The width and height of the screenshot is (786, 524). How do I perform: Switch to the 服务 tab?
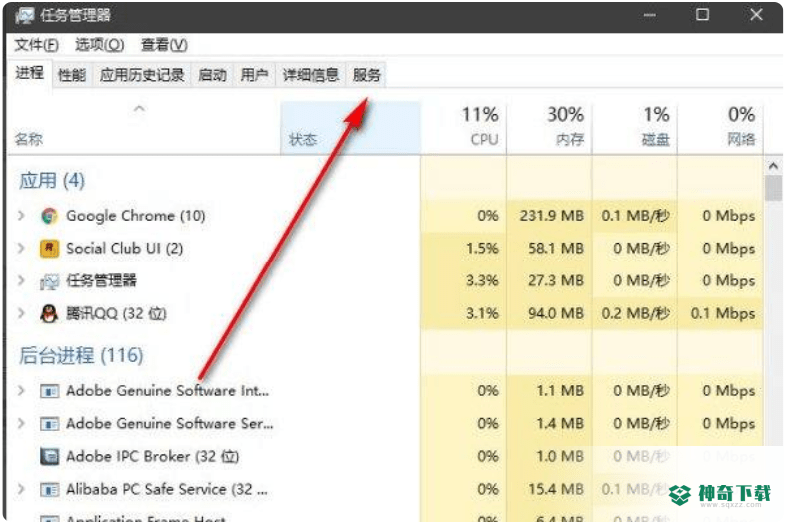[366, 75]
